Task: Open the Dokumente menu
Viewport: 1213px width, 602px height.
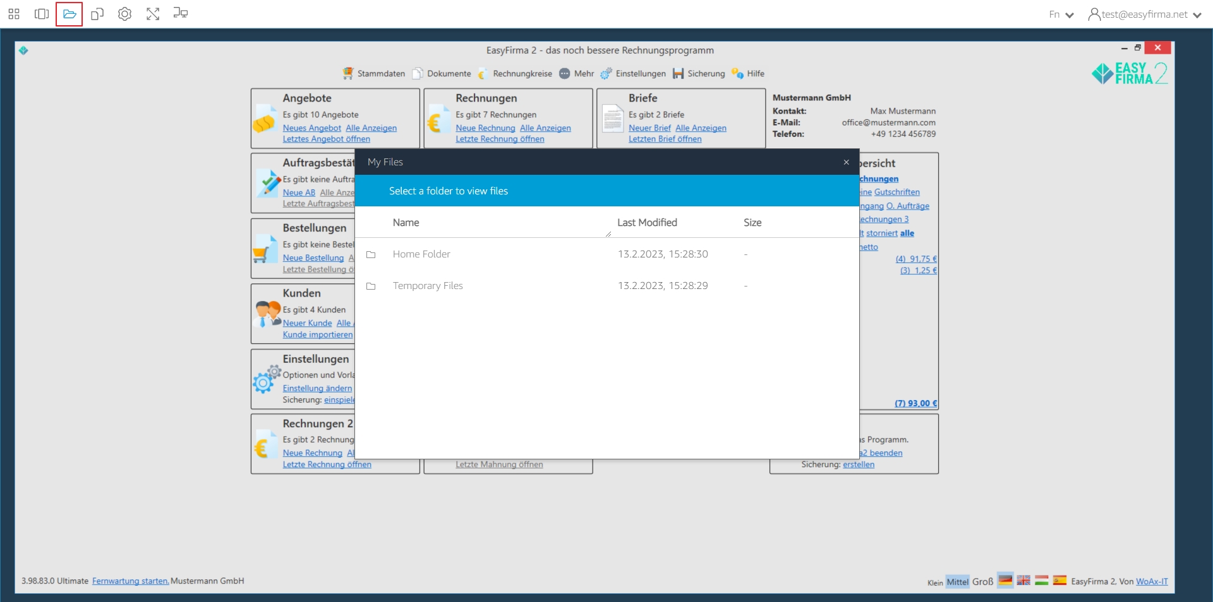Action: coord(442,74)
